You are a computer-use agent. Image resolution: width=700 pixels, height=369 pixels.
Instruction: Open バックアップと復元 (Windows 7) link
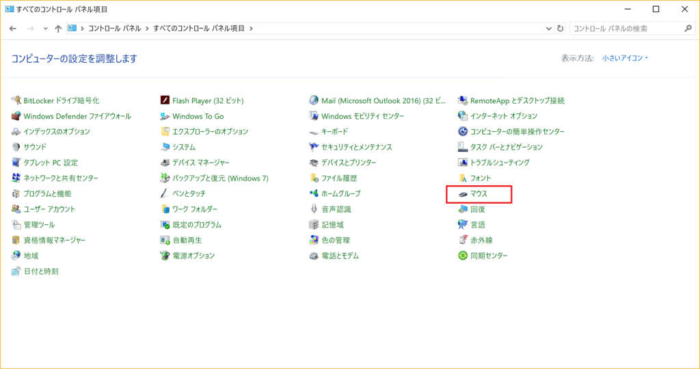tap(221, 178)
